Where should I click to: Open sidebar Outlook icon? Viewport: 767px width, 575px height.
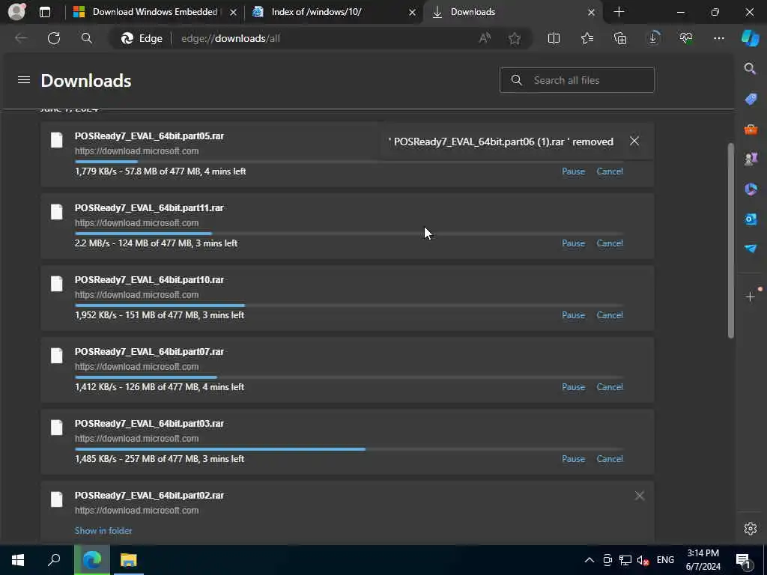(751, 219)
